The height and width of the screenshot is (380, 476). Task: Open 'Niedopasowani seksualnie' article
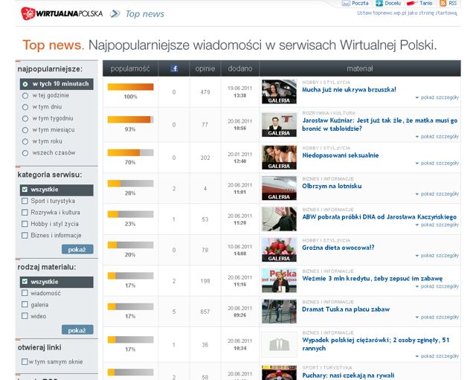coord(341,155)
